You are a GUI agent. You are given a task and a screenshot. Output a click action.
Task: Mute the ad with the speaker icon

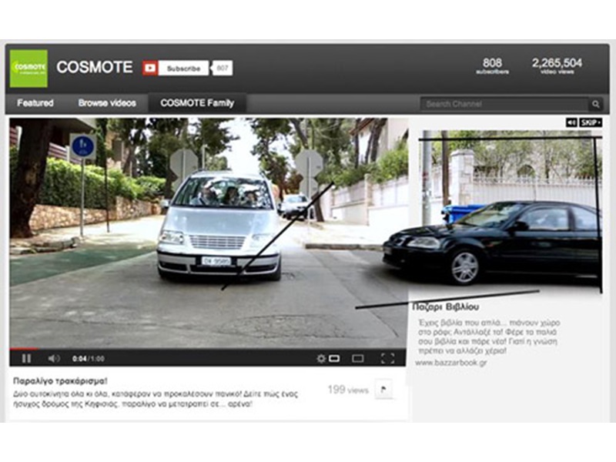point(571,123)
